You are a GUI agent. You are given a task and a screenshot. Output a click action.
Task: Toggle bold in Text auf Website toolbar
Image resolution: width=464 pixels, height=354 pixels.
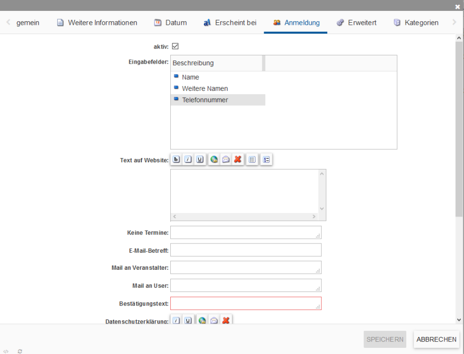pyautogui.click(x=177, y=160)
